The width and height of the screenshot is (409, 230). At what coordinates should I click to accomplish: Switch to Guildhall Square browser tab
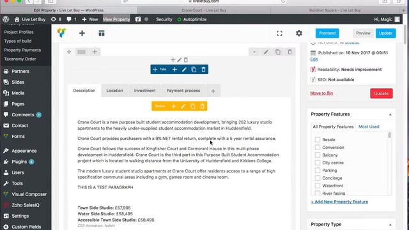(x=335, y=10)
